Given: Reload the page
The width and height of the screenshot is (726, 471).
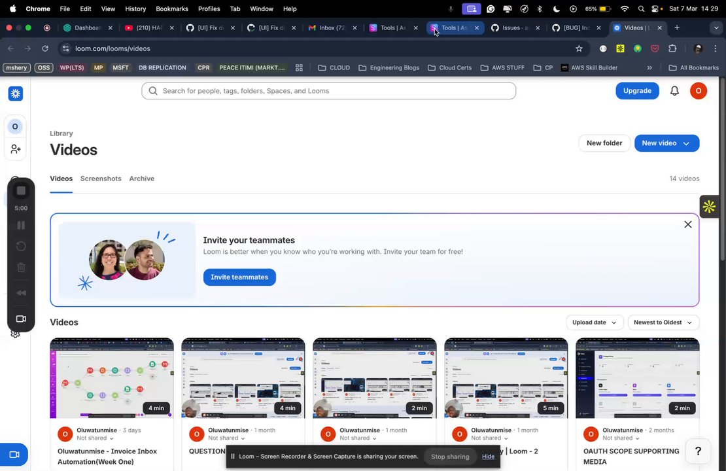Looking at the screenshot, I should click(x=45, y=48).
